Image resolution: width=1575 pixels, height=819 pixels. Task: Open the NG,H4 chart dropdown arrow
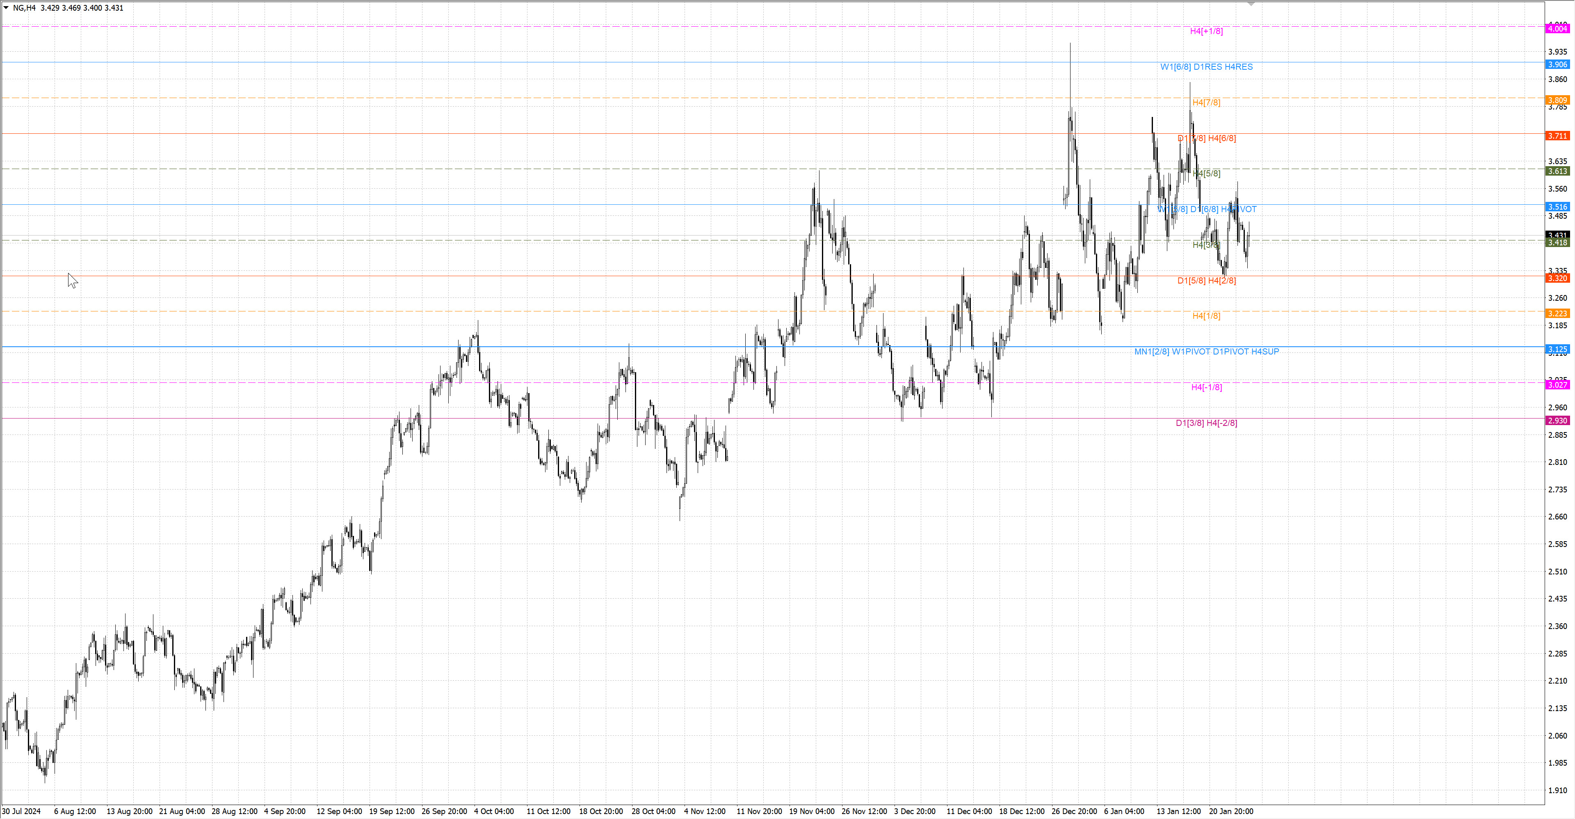(6, 8)
